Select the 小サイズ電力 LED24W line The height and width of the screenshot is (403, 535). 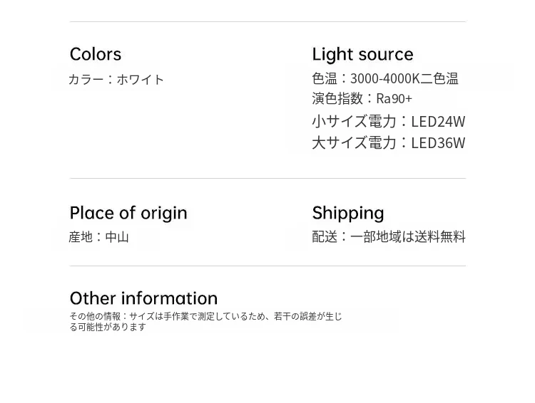point(388,121)
